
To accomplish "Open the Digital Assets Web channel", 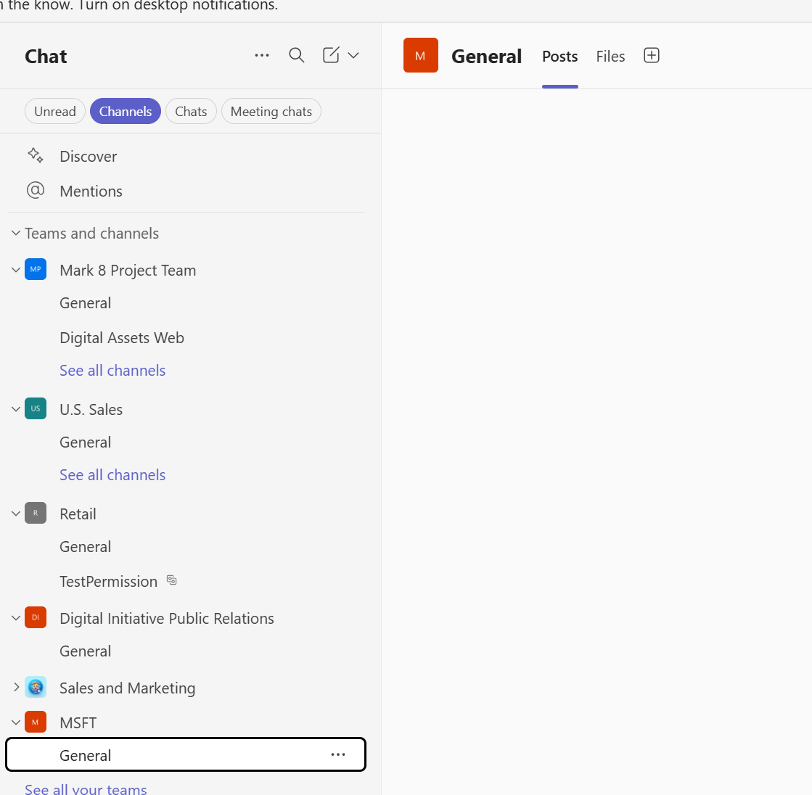I will (x=122, y=337).
